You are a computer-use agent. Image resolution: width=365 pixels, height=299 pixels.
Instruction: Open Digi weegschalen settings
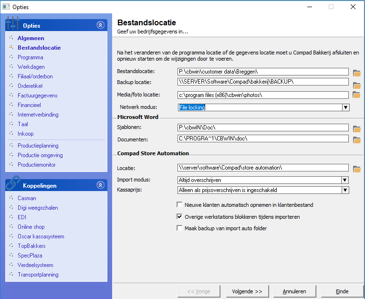pyautogui.click(x=38, y=208)
